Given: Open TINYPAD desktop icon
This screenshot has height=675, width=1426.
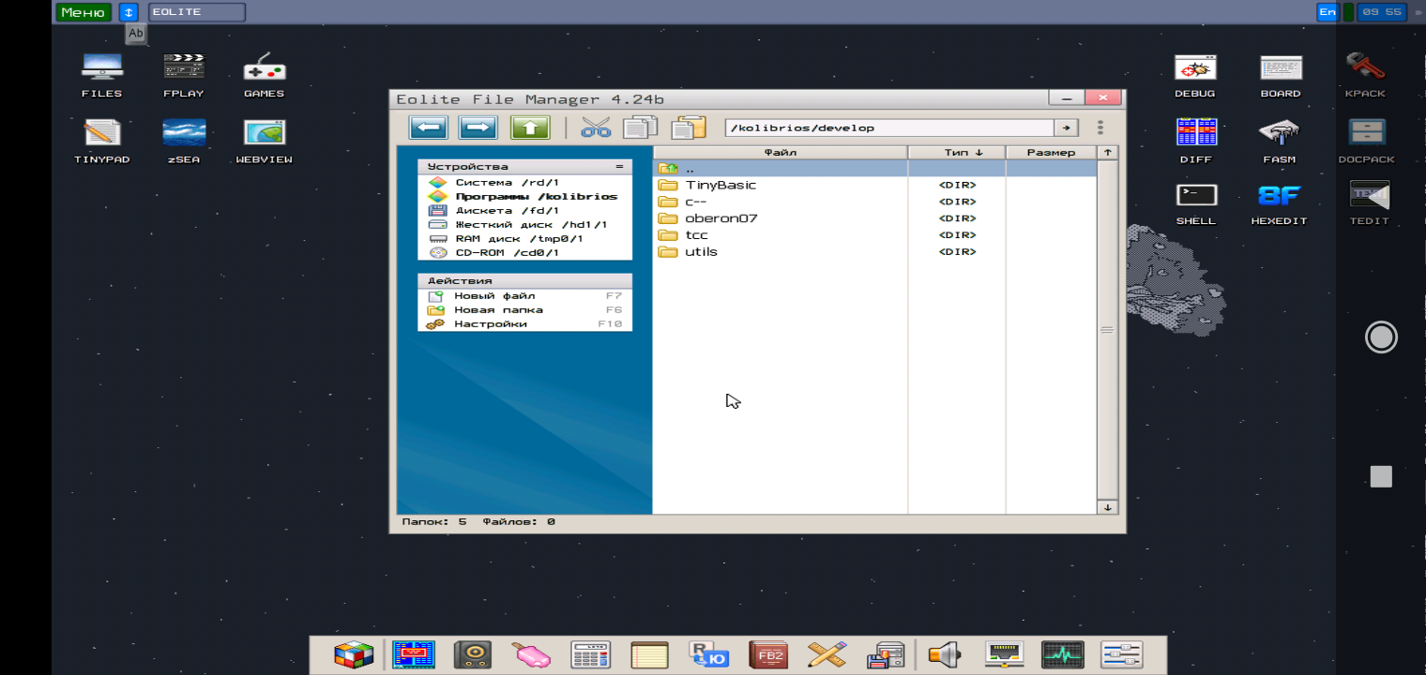Looking at the screenshot, I should click(101, 141).
